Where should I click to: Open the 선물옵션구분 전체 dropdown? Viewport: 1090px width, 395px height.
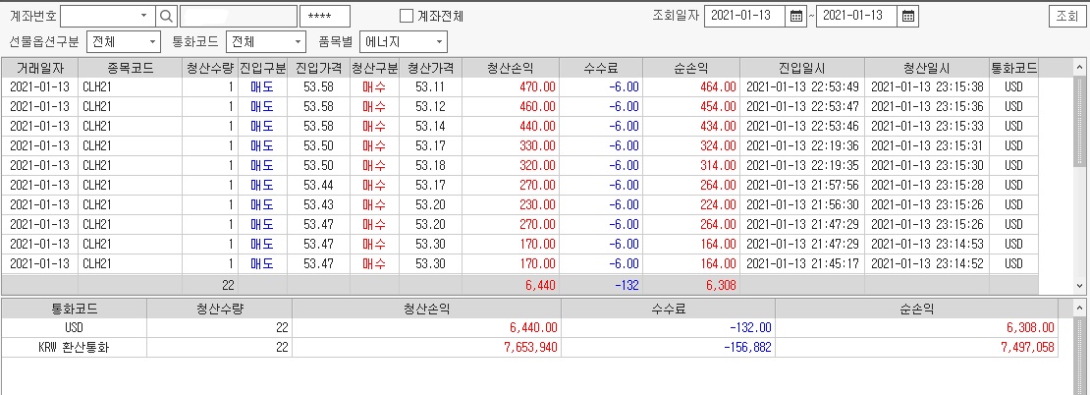pos(124,41)
